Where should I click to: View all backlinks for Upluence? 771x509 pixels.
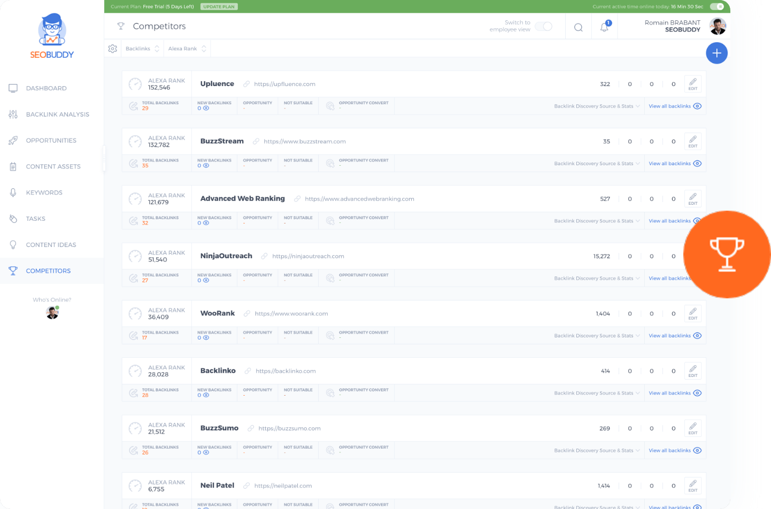tap(675, 106)
